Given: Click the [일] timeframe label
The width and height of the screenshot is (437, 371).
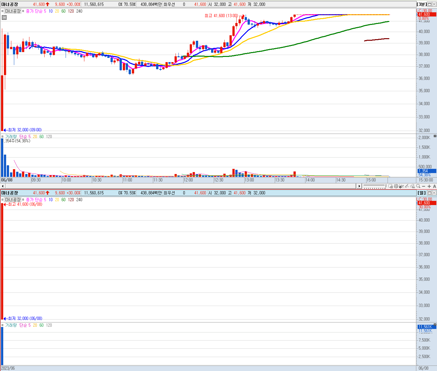Looking at the screenshot, I should pos(422,193).
